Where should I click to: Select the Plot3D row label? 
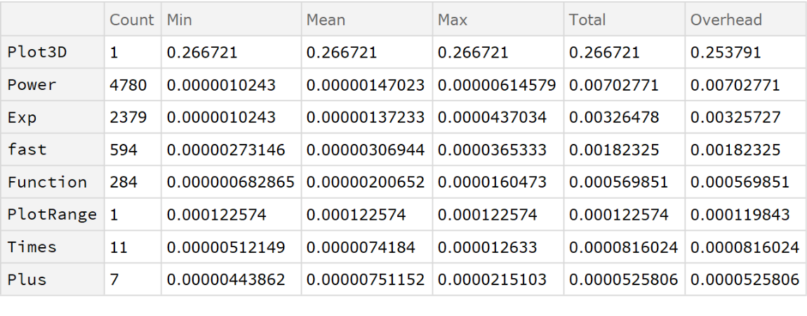37,53
